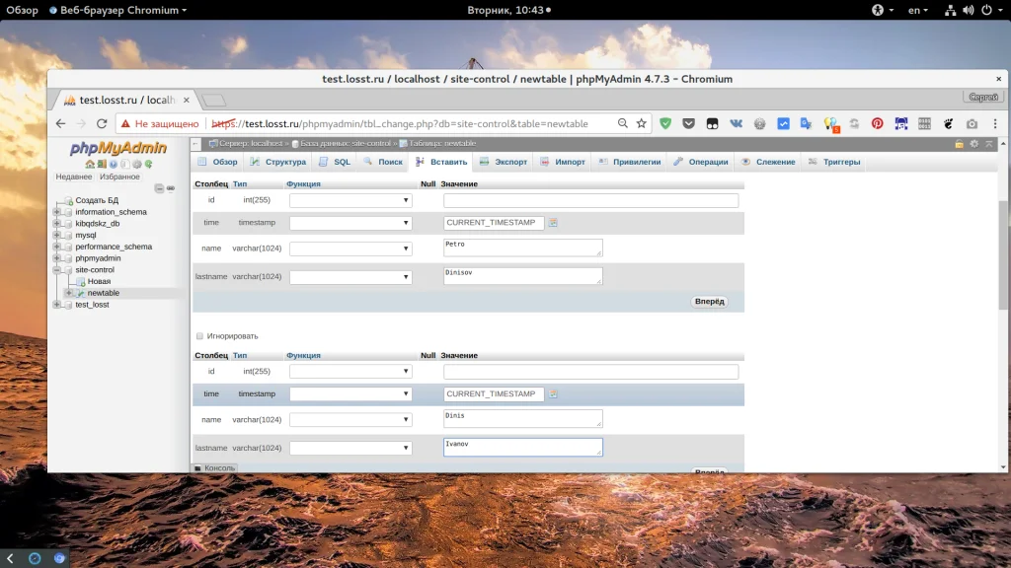Expand the information_schema database node
This screenshot has height=568, width=1011.
57,212
